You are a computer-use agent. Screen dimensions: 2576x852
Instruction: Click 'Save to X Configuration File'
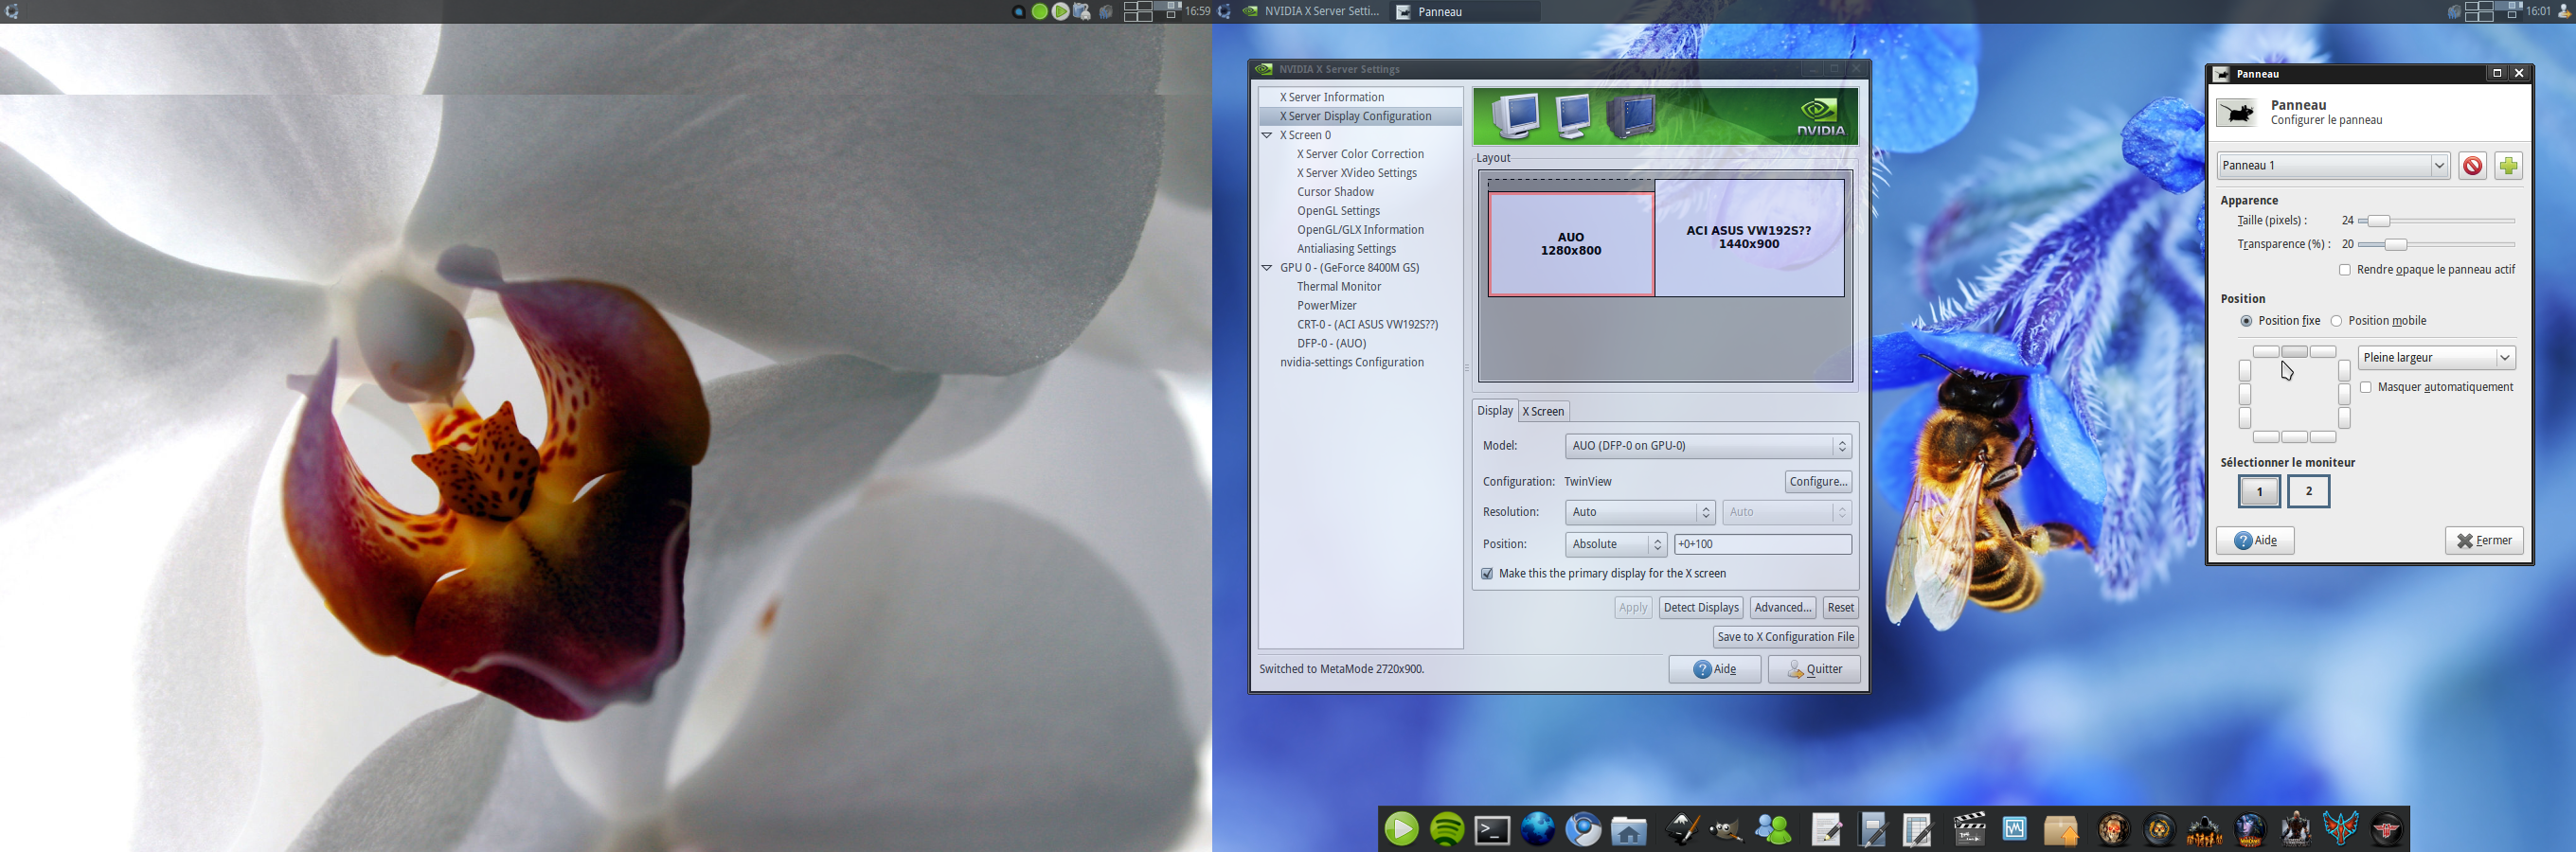pyautogui.click(x=1785, y=637)
